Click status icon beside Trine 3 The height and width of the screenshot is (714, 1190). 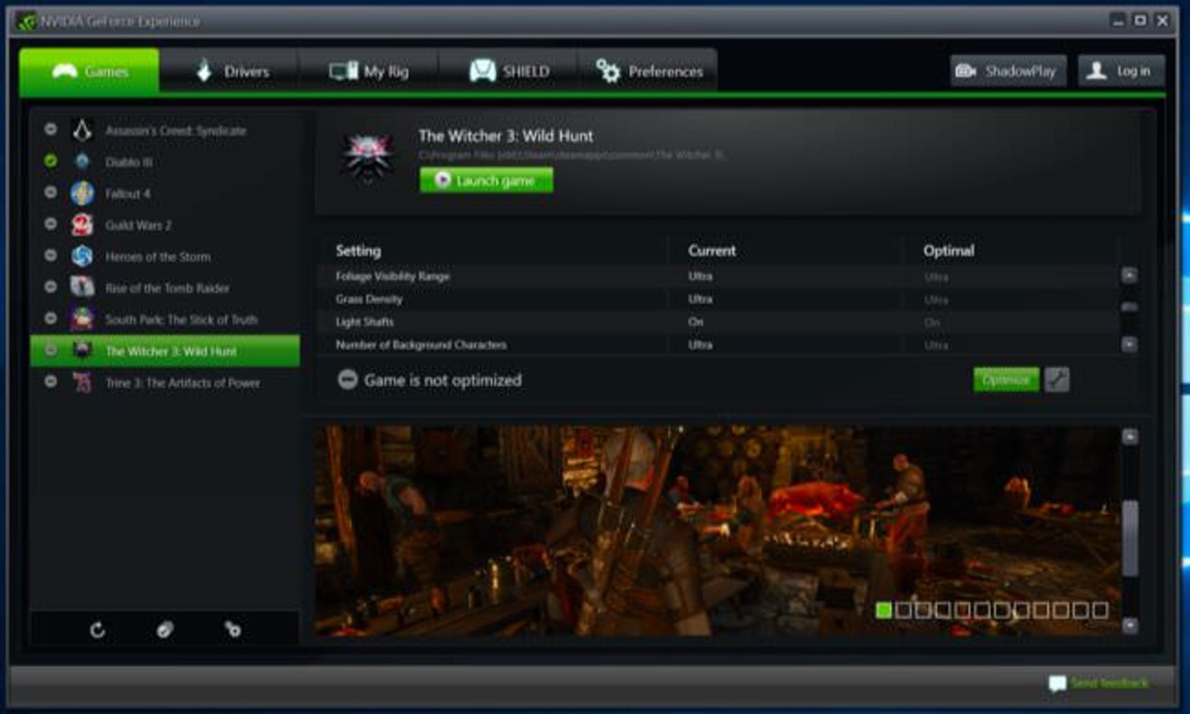(x=51, y=381)
